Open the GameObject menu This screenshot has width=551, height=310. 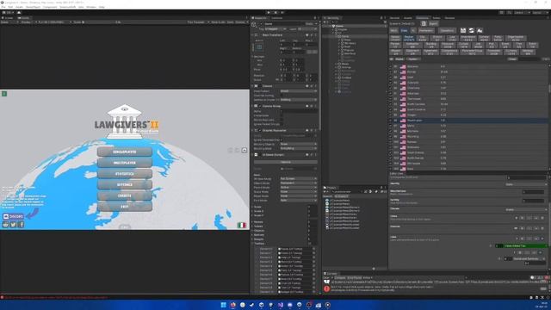tap(33, 7)
